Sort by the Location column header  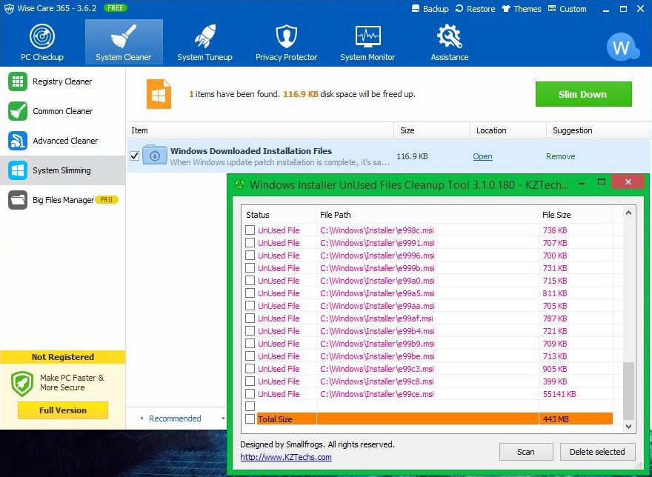click(x=508, y=130)
